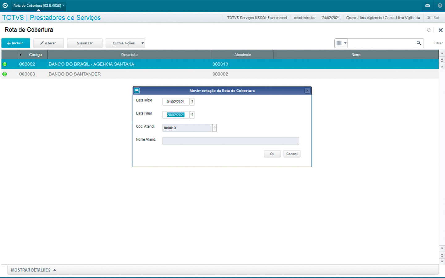
Task: Open the Data Início lookup question mark
Action: click(x=192, y=102)
